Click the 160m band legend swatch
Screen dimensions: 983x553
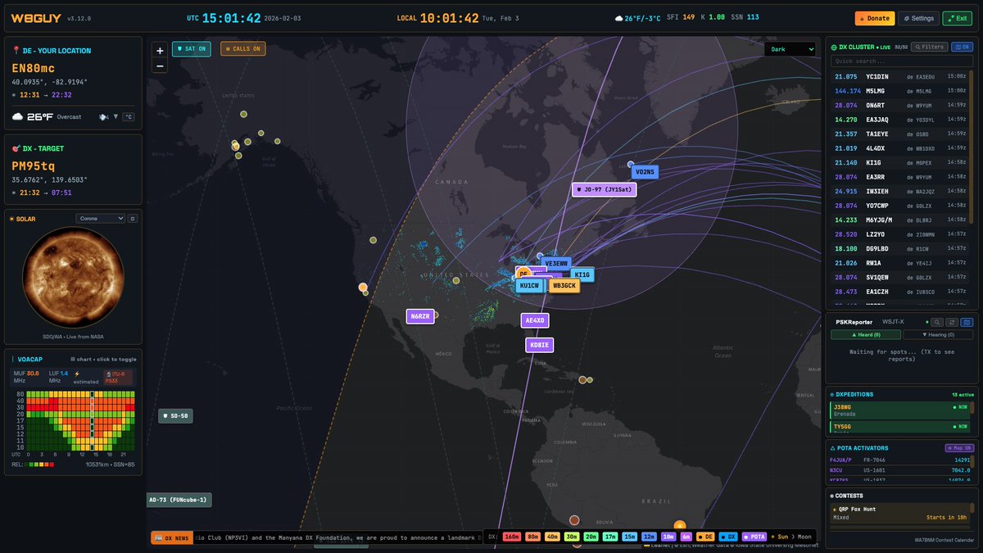[511, 537]
